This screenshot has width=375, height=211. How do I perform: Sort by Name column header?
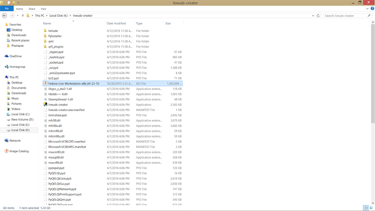[47, 23]
